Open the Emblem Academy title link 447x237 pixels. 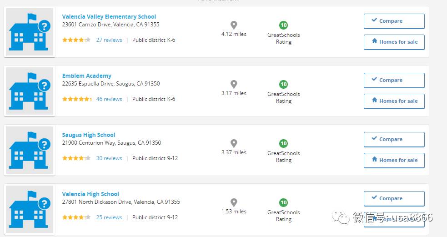[87, 76]
